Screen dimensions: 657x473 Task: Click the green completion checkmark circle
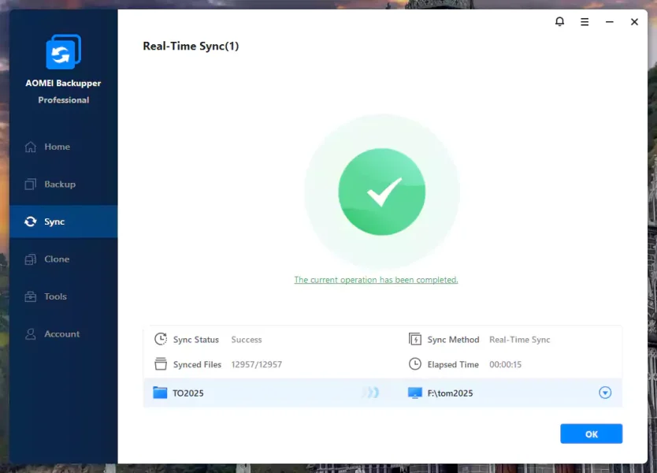point(381,191)
